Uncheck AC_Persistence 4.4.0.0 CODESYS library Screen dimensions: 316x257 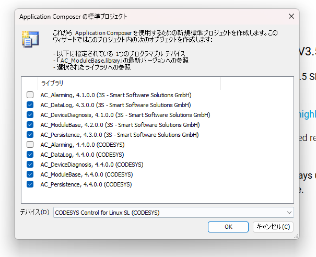coord(30,184)
